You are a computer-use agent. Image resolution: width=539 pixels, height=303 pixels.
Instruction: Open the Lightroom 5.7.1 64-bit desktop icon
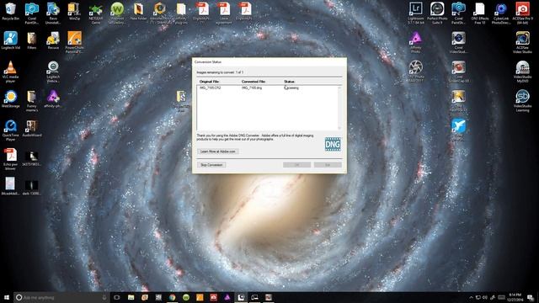point(415,13)
